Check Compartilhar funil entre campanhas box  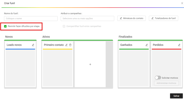pos(64,26)
